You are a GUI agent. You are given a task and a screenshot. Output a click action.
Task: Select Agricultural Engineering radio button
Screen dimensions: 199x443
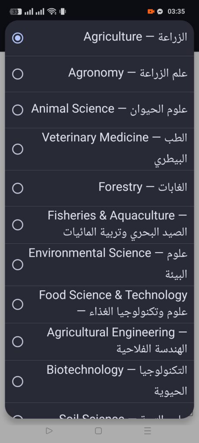(17, 342)
